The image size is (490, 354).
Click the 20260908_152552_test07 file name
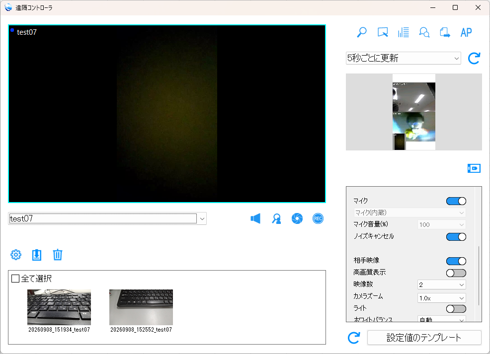coord(141,330)
